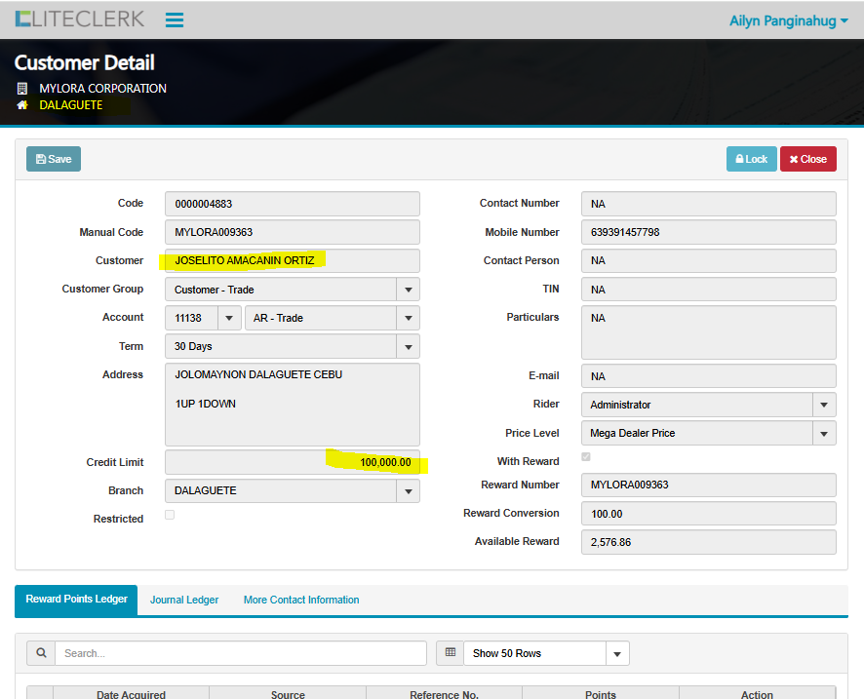The width and height of the screenshot is (864, 699).
Task: Toggle the With Reward checkbox
Action: coord(586,457)
